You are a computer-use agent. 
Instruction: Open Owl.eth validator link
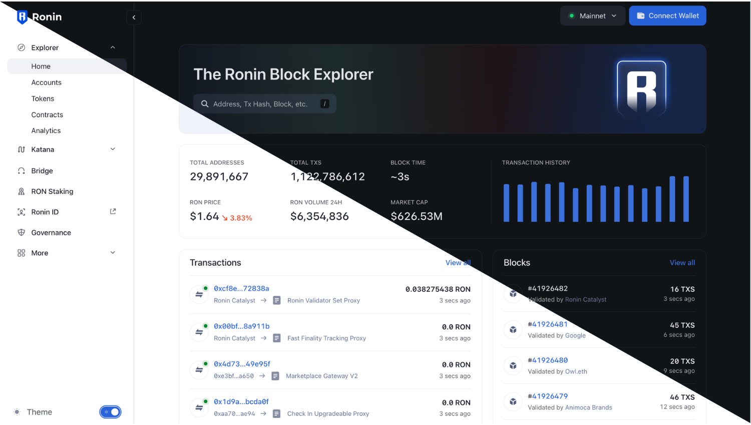tap(576, 371)
